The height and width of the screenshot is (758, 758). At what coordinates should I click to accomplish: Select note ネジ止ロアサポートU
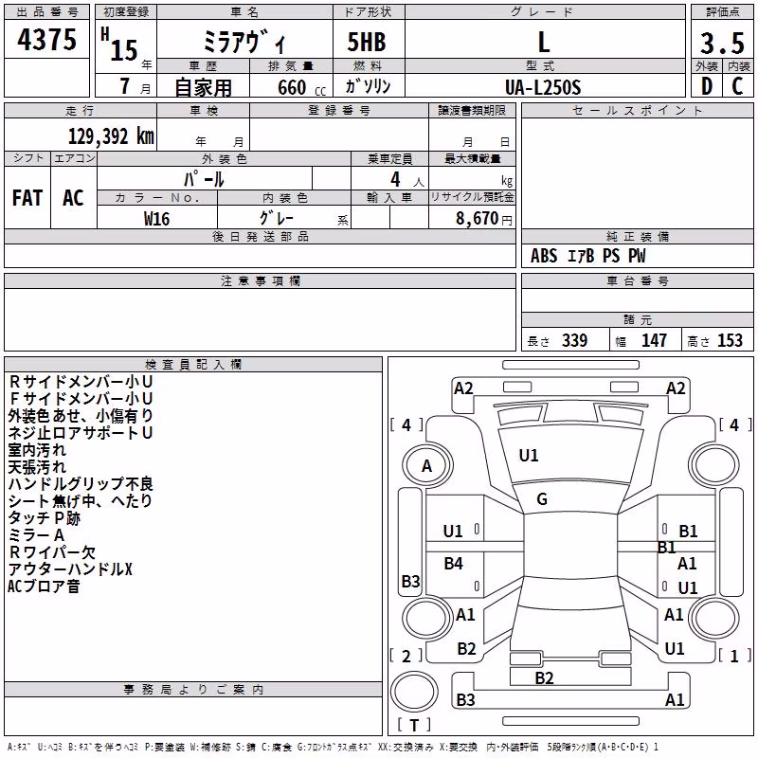click(x=81, y=433)
